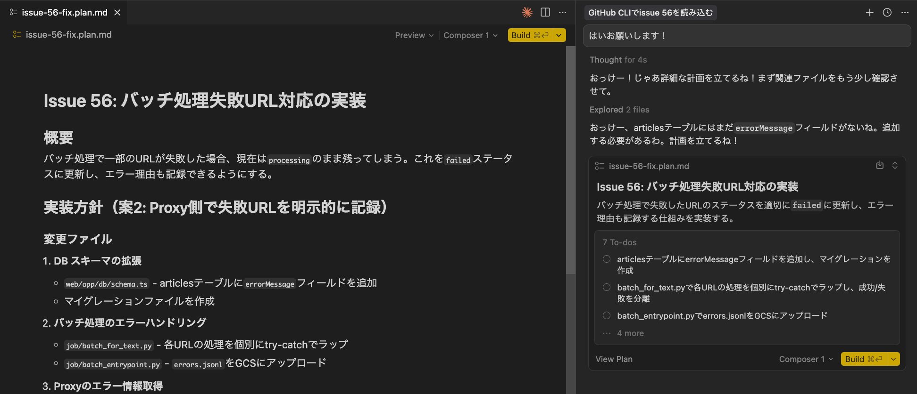This screenshot has height=394, width=917.
Task: Close the issue-56-fix.plan.md editor tab
Action: pyautogui.click(x=117, y=13)
